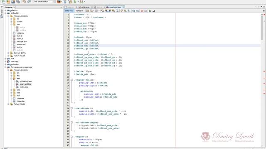Image resolution: width=266 pixels, height=149 pixels.
Task: Click the Find Selection magnifier icon
Action: tap(103, 11)
